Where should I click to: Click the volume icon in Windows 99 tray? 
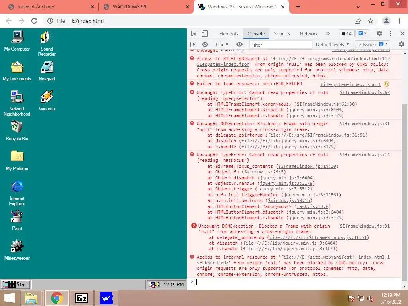158,285
